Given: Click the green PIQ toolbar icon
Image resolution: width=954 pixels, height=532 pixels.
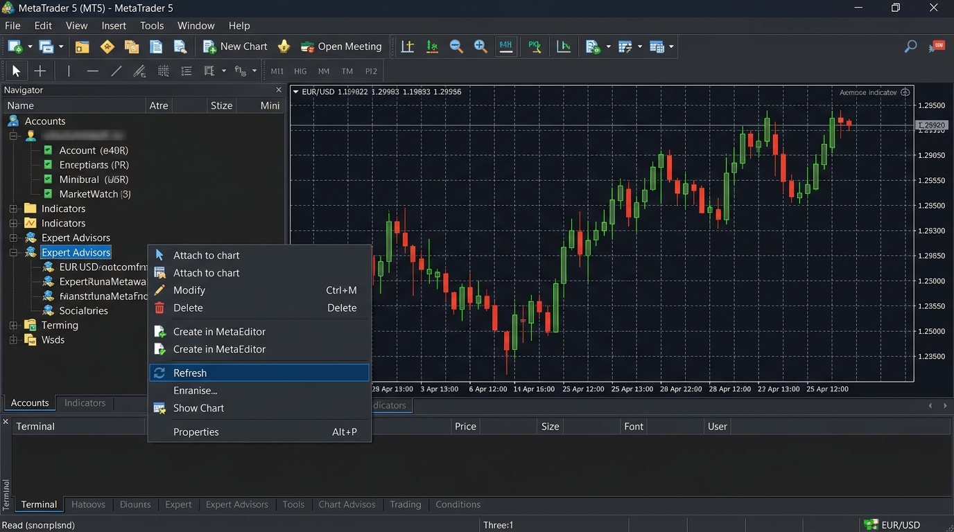Looking at the screenshot, I should tap(535, 46).
